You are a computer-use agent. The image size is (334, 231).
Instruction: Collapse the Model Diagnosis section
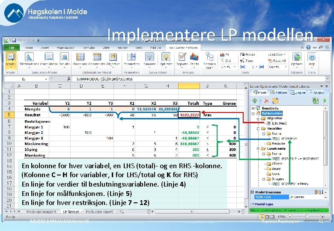click(x=252, y=192)
